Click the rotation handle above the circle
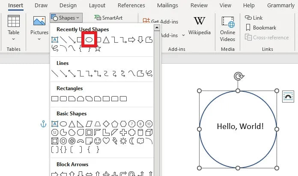Screen dimensions: 298x176 click(x=238, y=76)
